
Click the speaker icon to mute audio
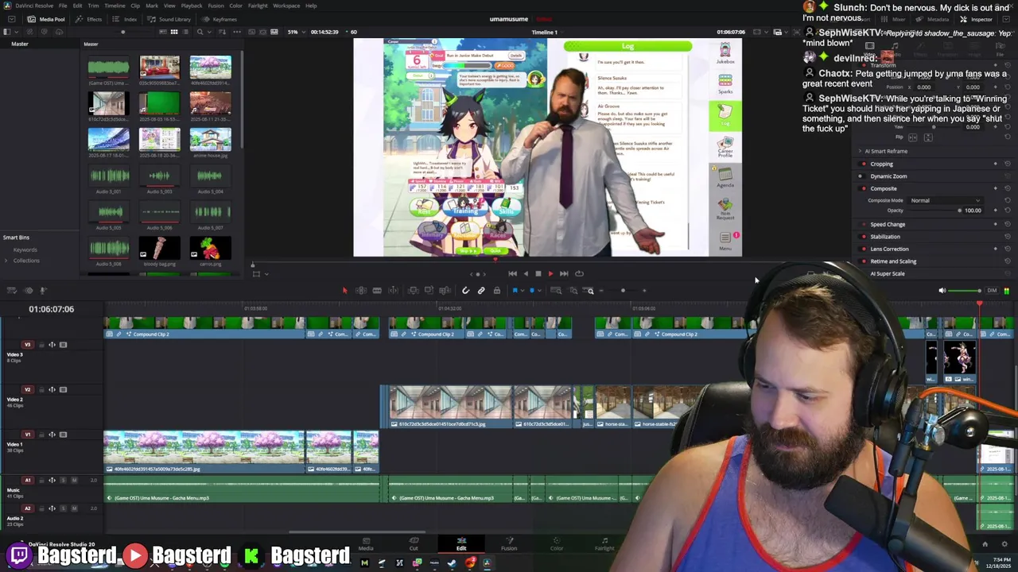942,291
